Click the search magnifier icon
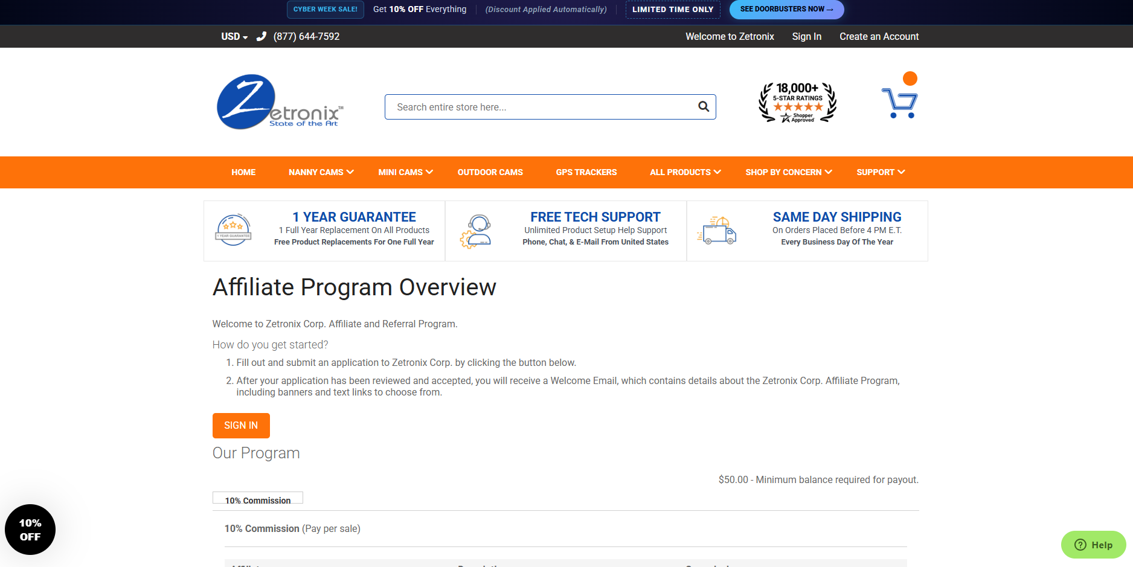 click(702, 106)
